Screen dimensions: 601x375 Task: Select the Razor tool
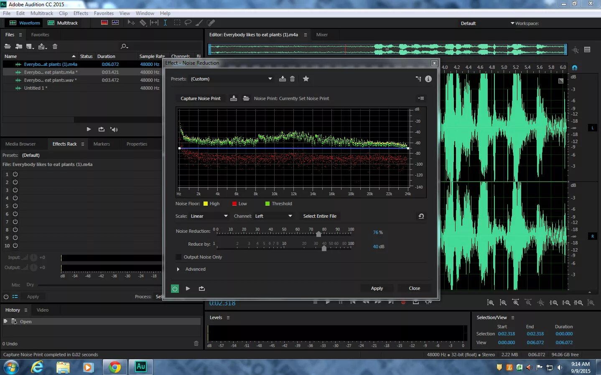[143, 23]
